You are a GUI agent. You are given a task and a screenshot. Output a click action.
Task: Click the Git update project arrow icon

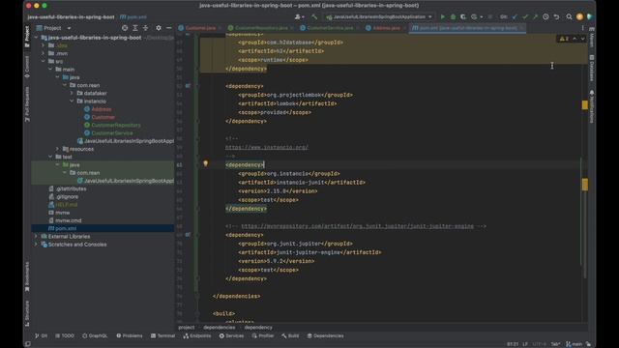515,17
